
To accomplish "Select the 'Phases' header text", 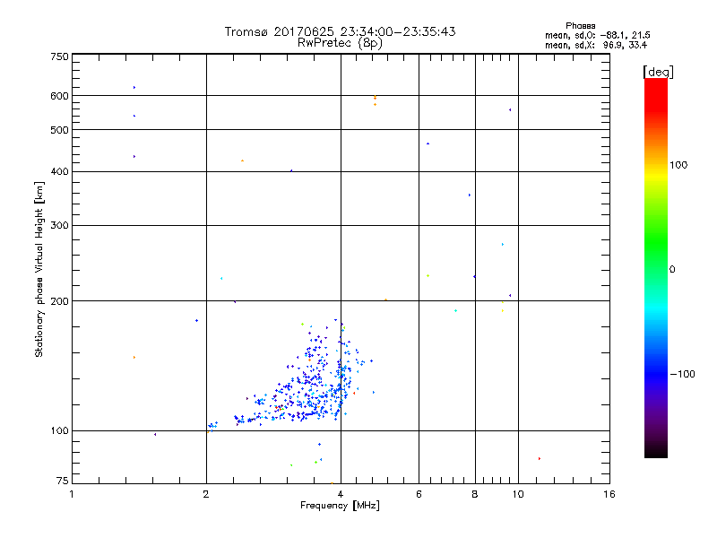I will pos(580,26).
